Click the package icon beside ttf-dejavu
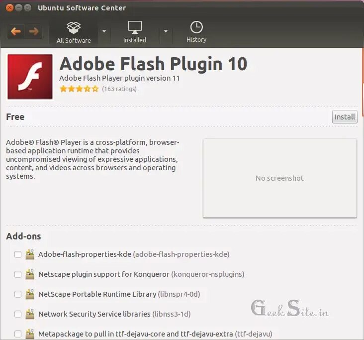 click(x=30, y=334)
